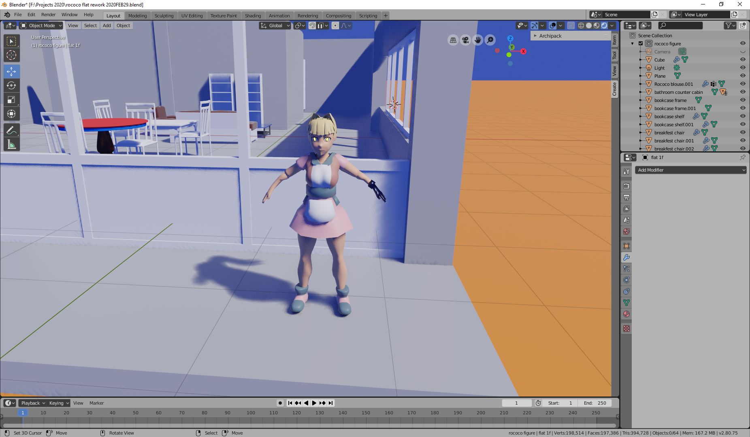750x437 pixels.
Task: Select the Annotate tool
Action: [11, 130]
